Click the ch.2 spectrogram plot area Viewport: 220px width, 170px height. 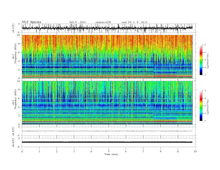107,102
